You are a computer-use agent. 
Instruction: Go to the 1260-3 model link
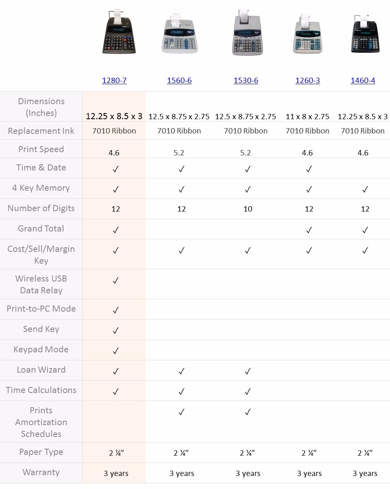308,81
